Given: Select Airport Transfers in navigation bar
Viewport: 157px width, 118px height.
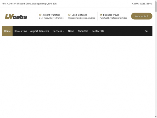Looking at the screenshot, I should tap(40, 31).
